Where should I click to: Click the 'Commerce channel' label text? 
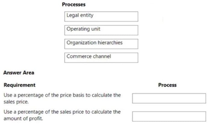(x=89, y=56)
